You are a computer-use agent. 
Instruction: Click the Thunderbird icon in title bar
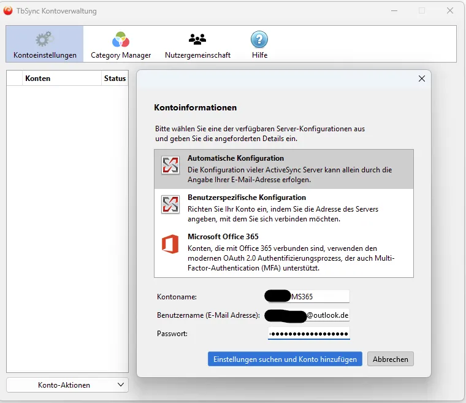coord(8,10)
